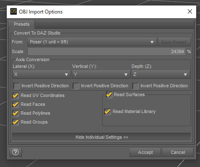200x167 pixels.
Task: Select the Presets tab
Action: (22, 24)
